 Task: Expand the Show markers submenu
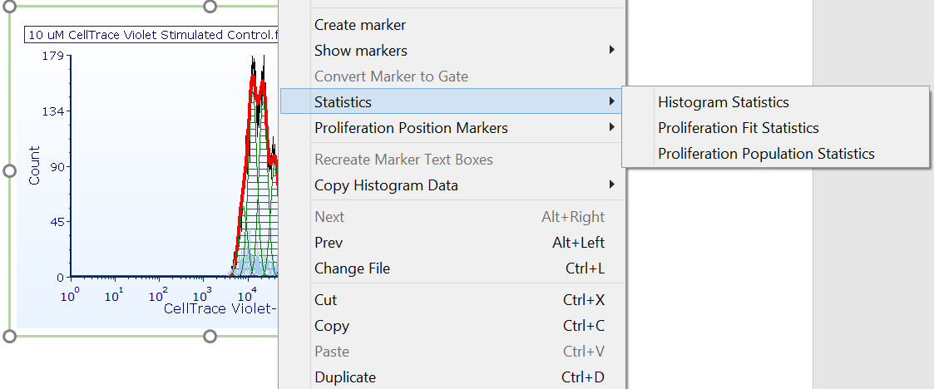tap(361, 51)
